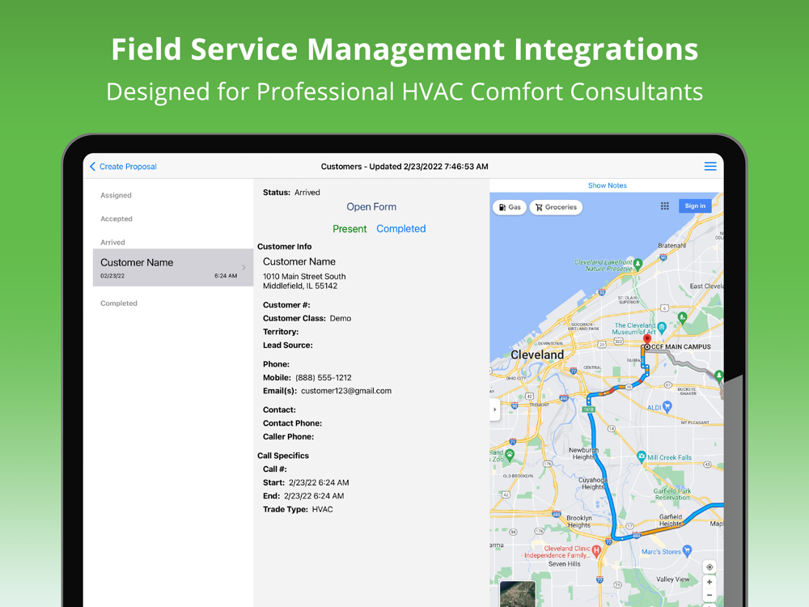Switch to satellite view thumbnail

coord(518,593)
